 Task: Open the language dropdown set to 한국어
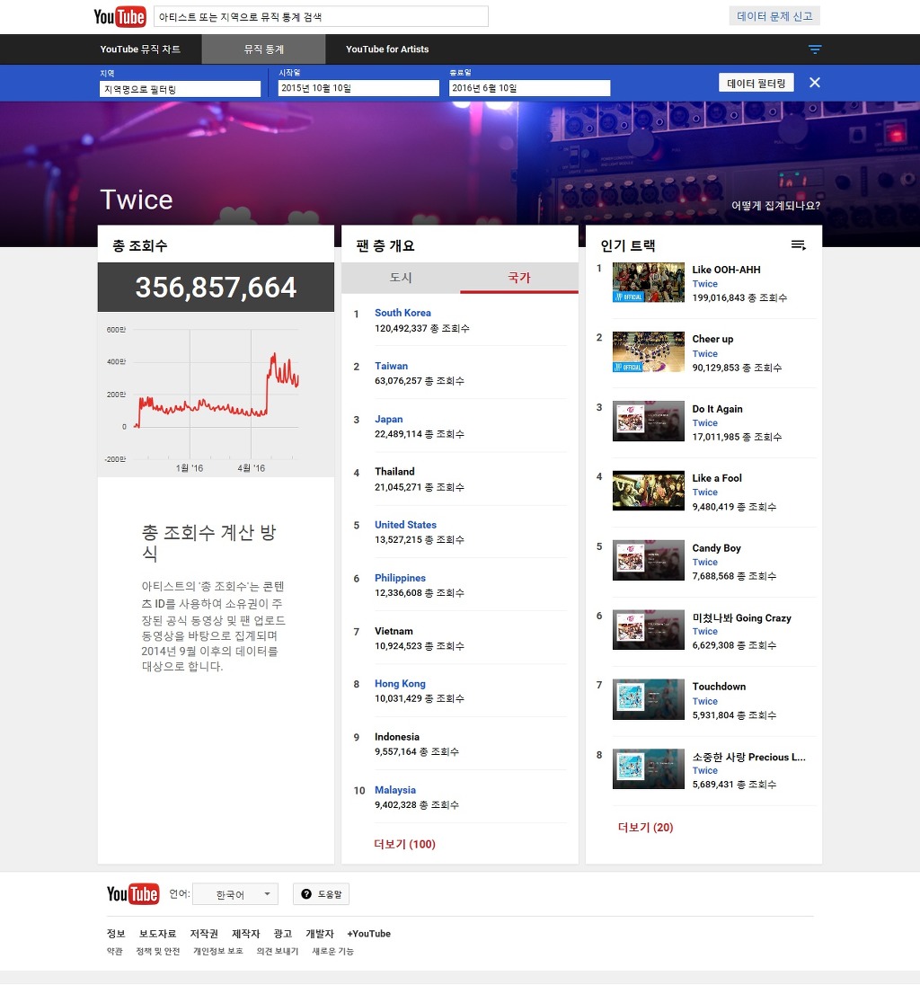tap(234, 894)
